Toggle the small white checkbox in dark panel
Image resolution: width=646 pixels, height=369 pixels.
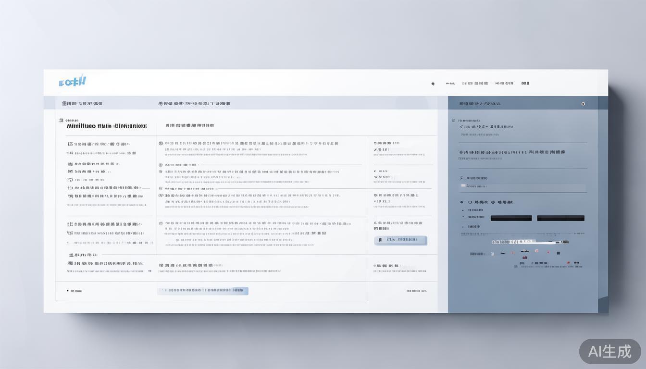coord(463,185)
